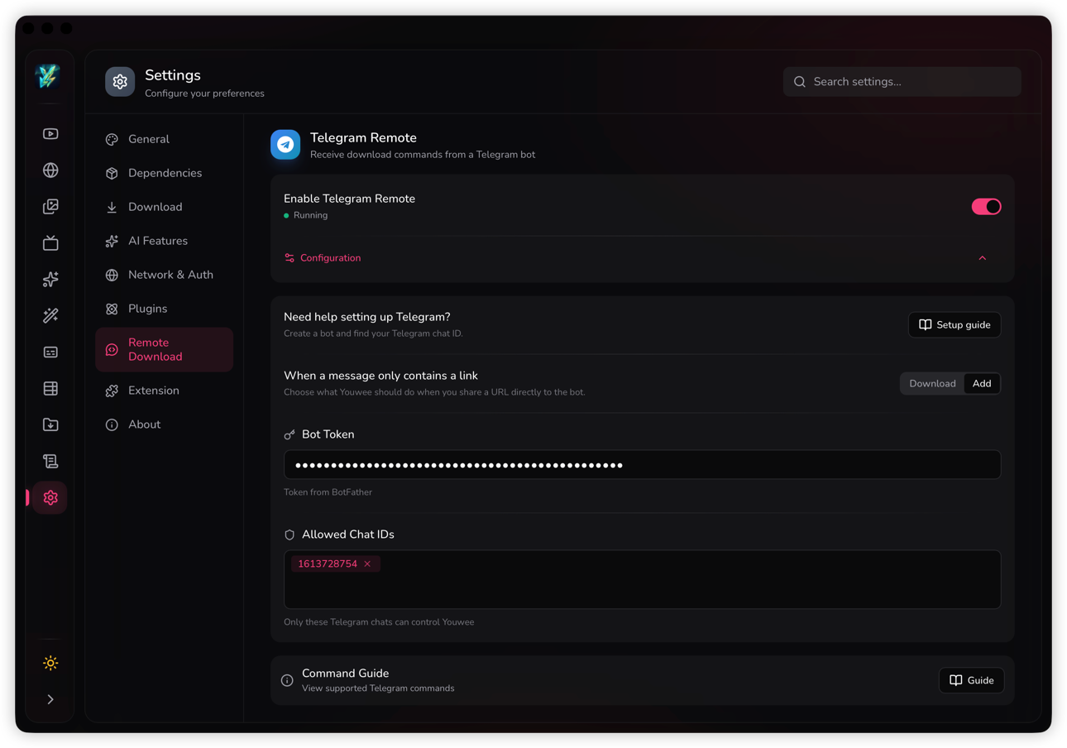This screenshot has height=748, width=1067.
Task: Click the Token from BotFather hint
Action: coord(328,492)
